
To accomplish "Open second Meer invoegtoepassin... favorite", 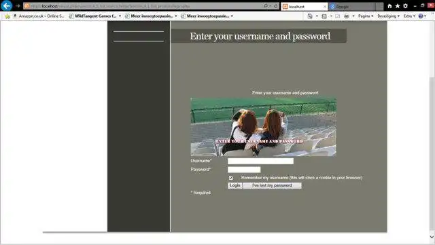I will [205, 16].
